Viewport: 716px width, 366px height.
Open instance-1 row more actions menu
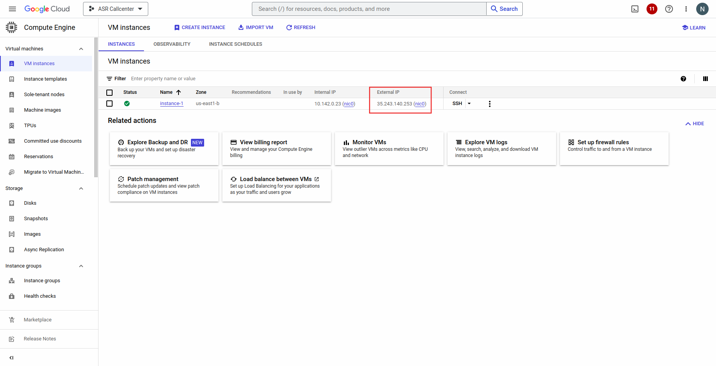click(490, 104)
